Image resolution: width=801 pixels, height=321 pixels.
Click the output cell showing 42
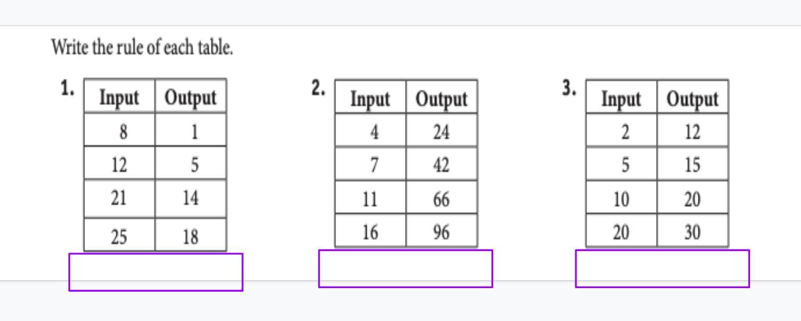pyautogui.click(x=442, y=164)
